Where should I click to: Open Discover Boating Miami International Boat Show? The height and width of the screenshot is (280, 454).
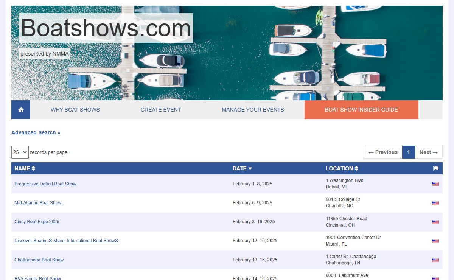66,241
